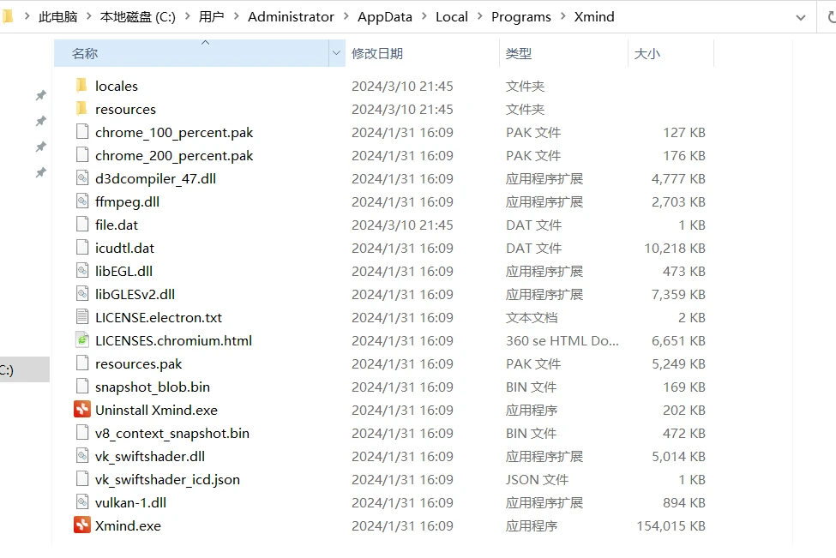Sort files by the 名称 column header
Screen dimensions: 836x558
pos(191,53)
